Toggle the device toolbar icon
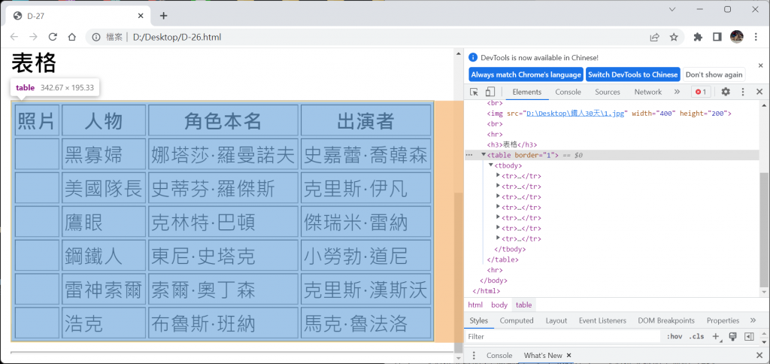 [490, 92]
